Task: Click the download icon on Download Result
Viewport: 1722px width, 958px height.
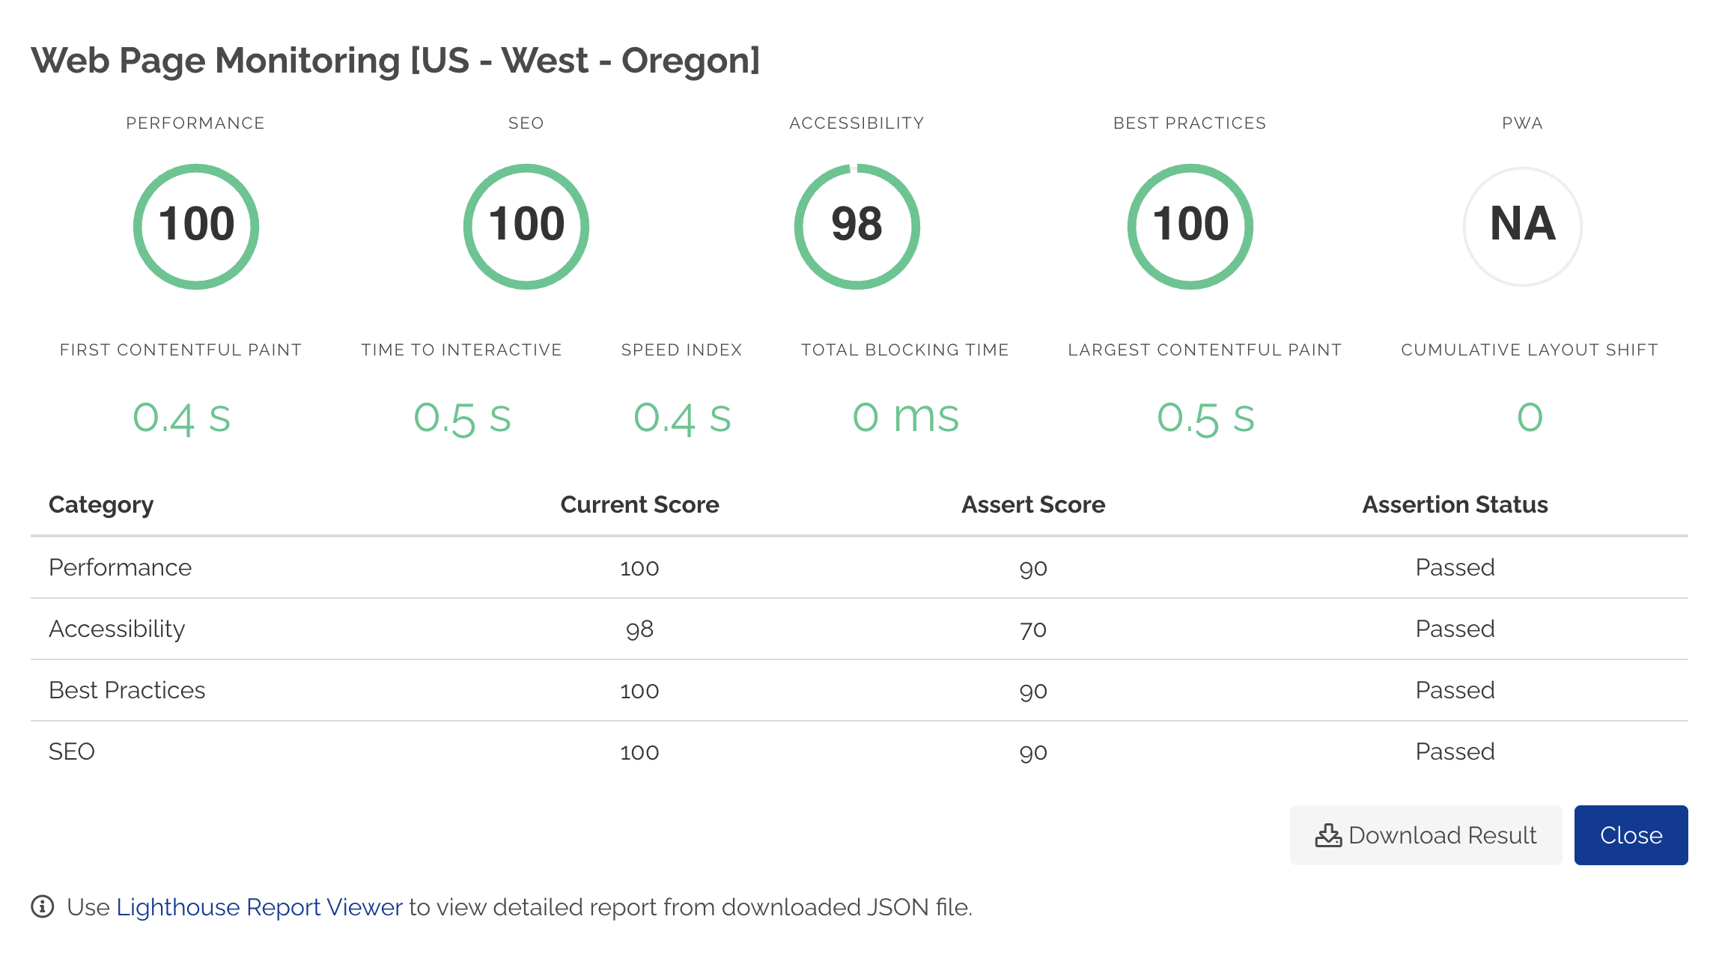Action: pyautogui.click(x=1329, y=835)
